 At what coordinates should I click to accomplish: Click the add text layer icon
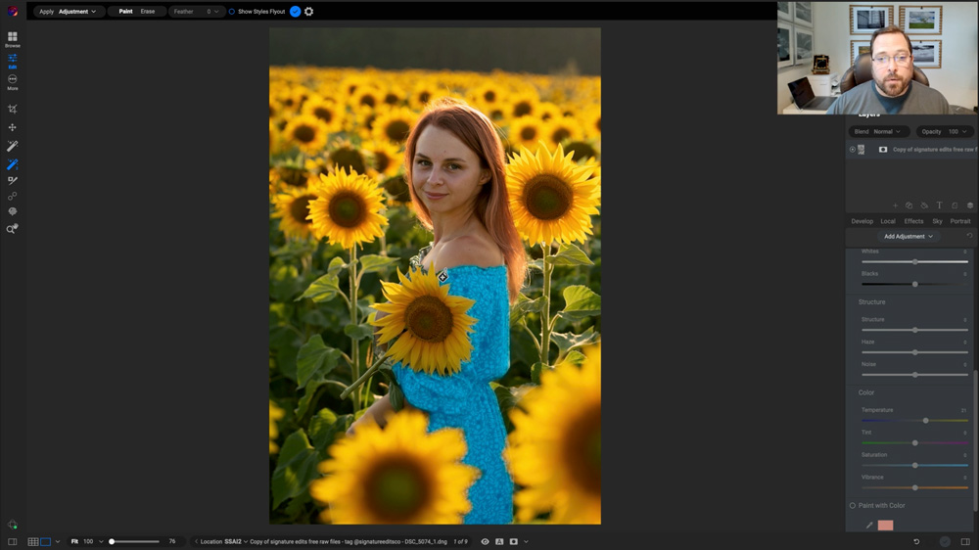click(940, 206)
